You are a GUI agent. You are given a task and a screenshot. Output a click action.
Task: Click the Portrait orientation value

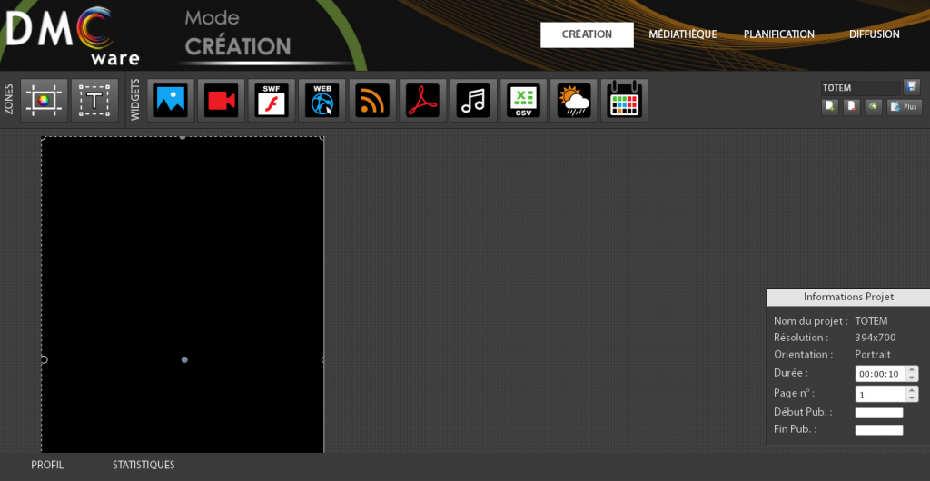873,354
